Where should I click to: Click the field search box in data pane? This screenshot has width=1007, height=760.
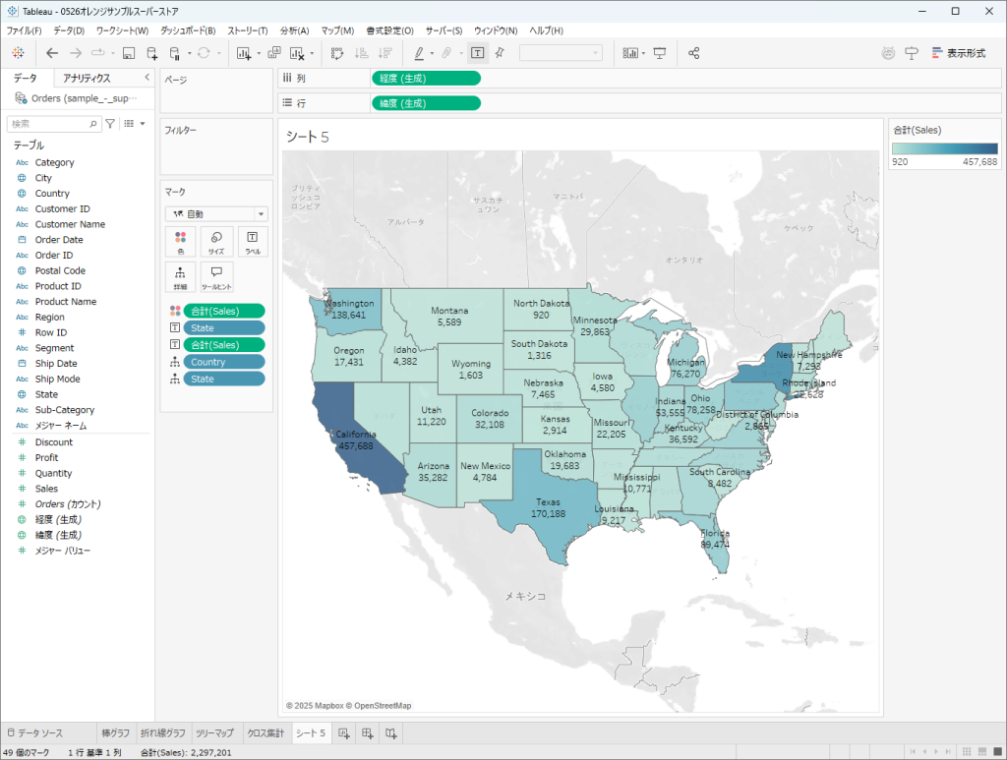click(51, 124)
